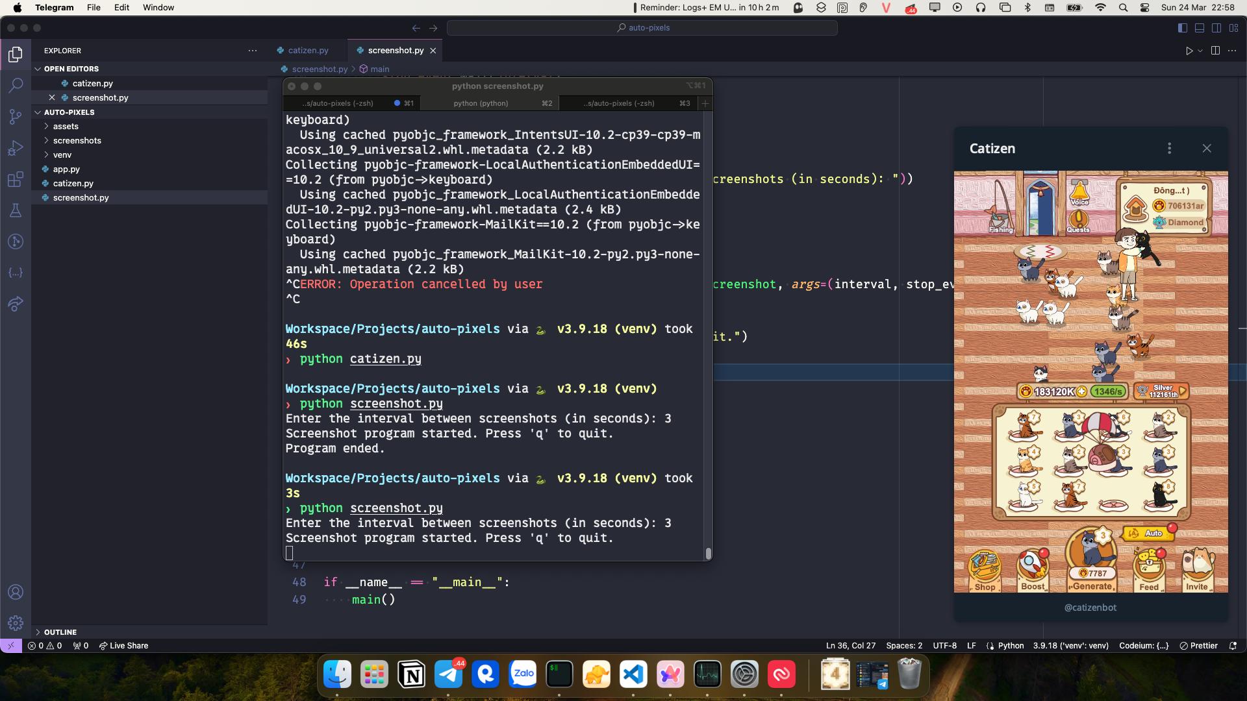Open the Edit menu in menu bar

point(121,8)
